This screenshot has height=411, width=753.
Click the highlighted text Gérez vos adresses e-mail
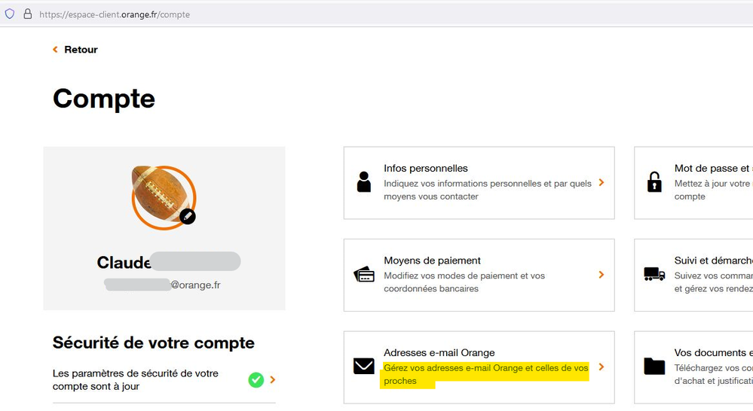pos(485,374)
